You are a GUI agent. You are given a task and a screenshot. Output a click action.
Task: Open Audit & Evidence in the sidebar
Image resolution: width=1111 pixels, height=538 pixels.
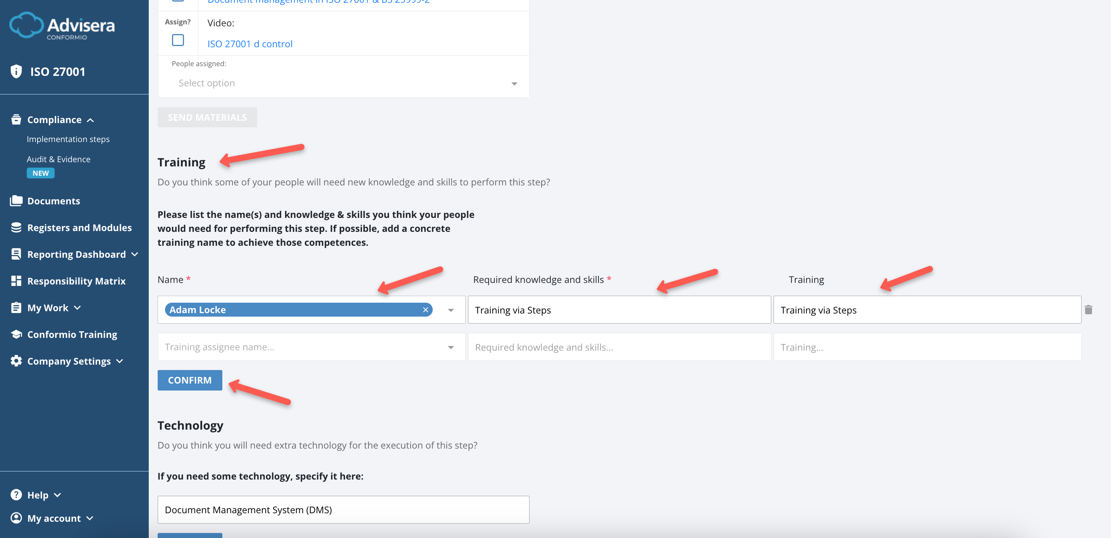[x=58, y=159]
